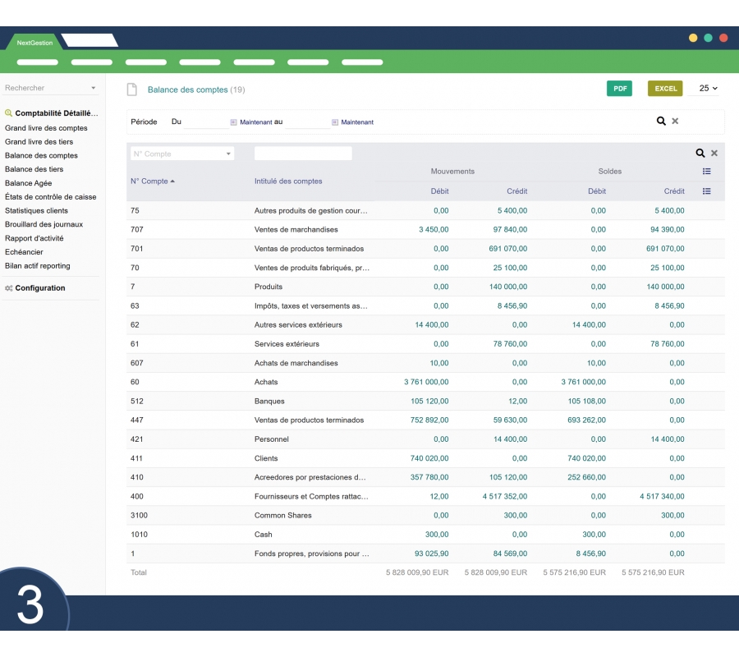The width and height of the screenshot is (739, 657).
Task: Click the search icon in the Période row
Action: point(661,122)
